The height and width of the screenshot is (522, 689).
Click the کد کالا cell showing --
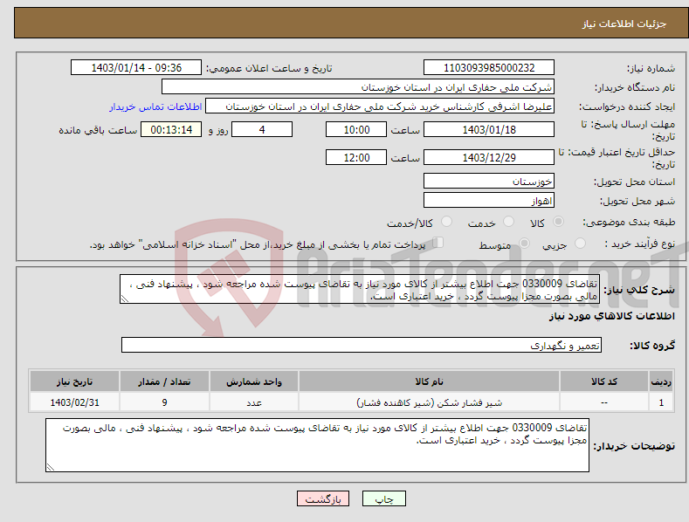604,402
